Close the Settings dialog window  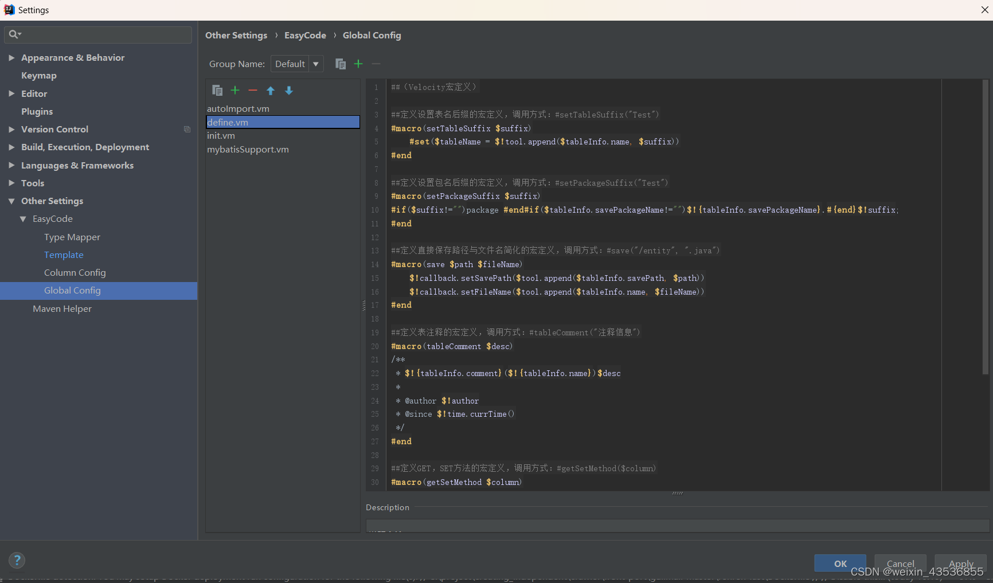click(984, 10)
